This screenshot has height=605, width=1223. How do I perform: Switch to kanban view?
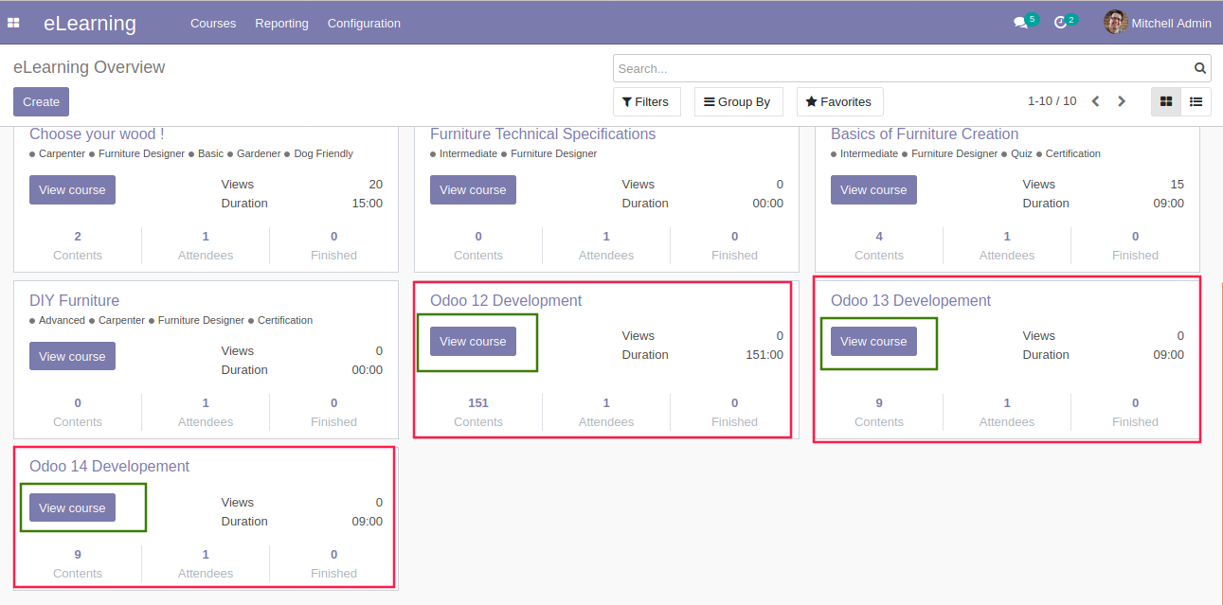[x=1166, y=101]
